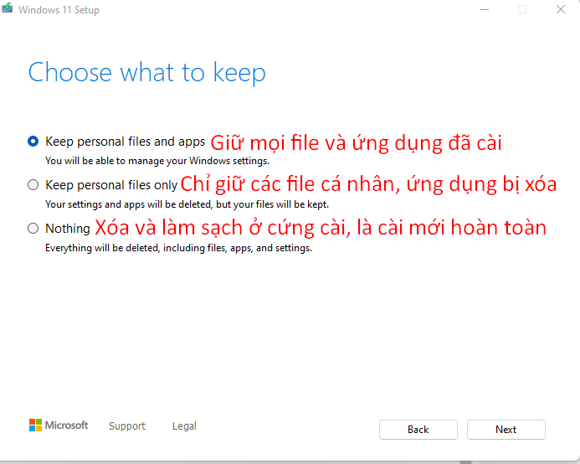Click 'Your settings and apps will be deleted' text
580x464 pixels.
(x=129, y=204)
